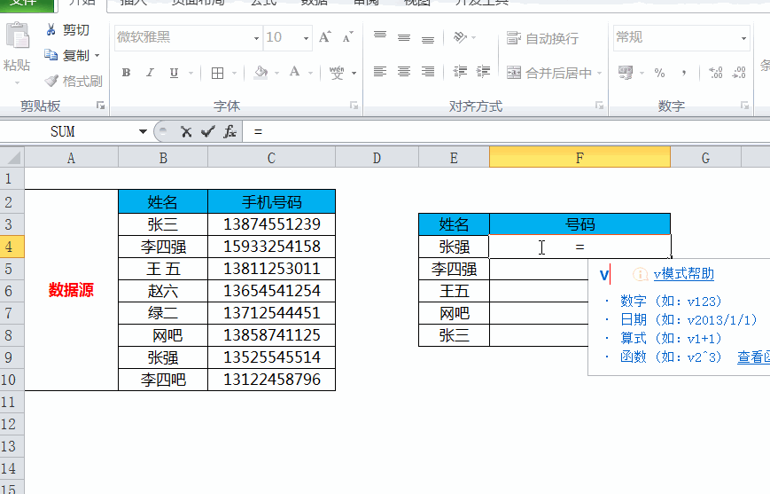Click the cell 李四强 in column E
Image resolution: width=770 pixels, height=494 pixels.
coord(454,270)
